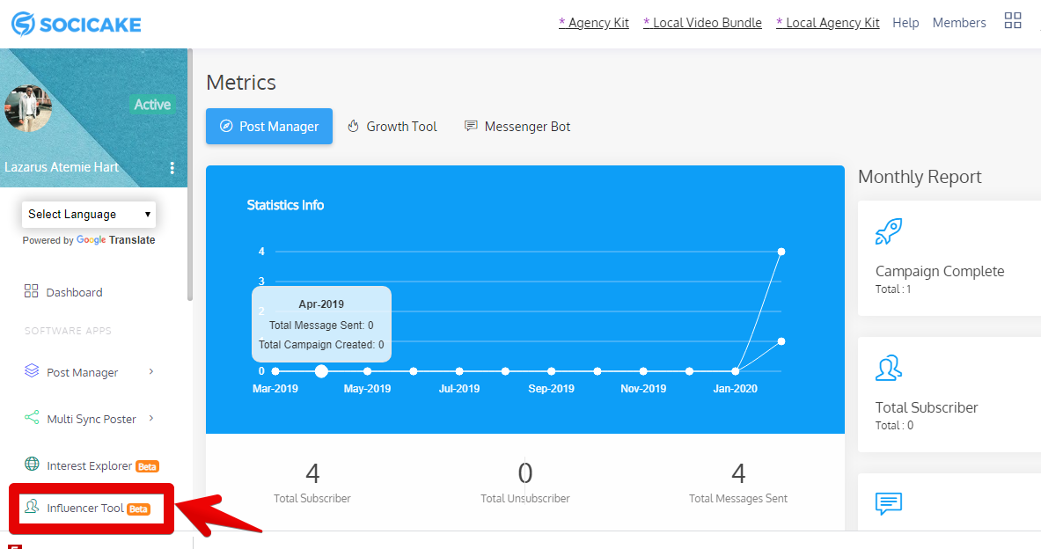This screenshot has height=549, width=1041.
Task: Click the top data point at value 4
Action: click(x=781, y=252)
